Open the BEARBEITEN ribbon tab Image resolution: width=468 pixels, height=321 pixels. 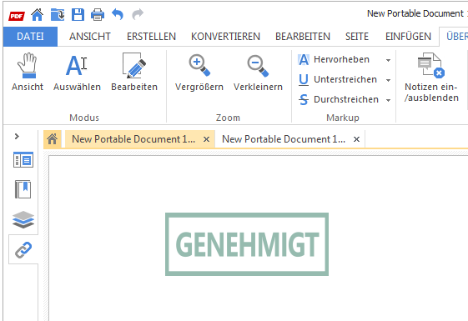point(303,37)
